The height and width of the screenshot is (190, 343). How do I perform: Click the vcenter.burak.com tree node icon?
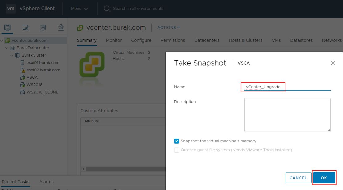pyautogui.click(x=8, y=41)
